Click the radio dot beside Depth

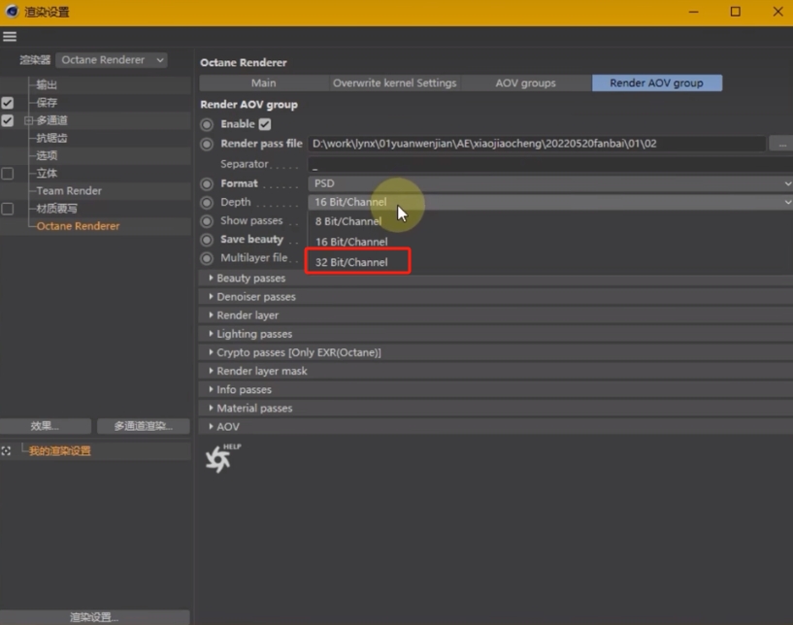coord(207,203)
